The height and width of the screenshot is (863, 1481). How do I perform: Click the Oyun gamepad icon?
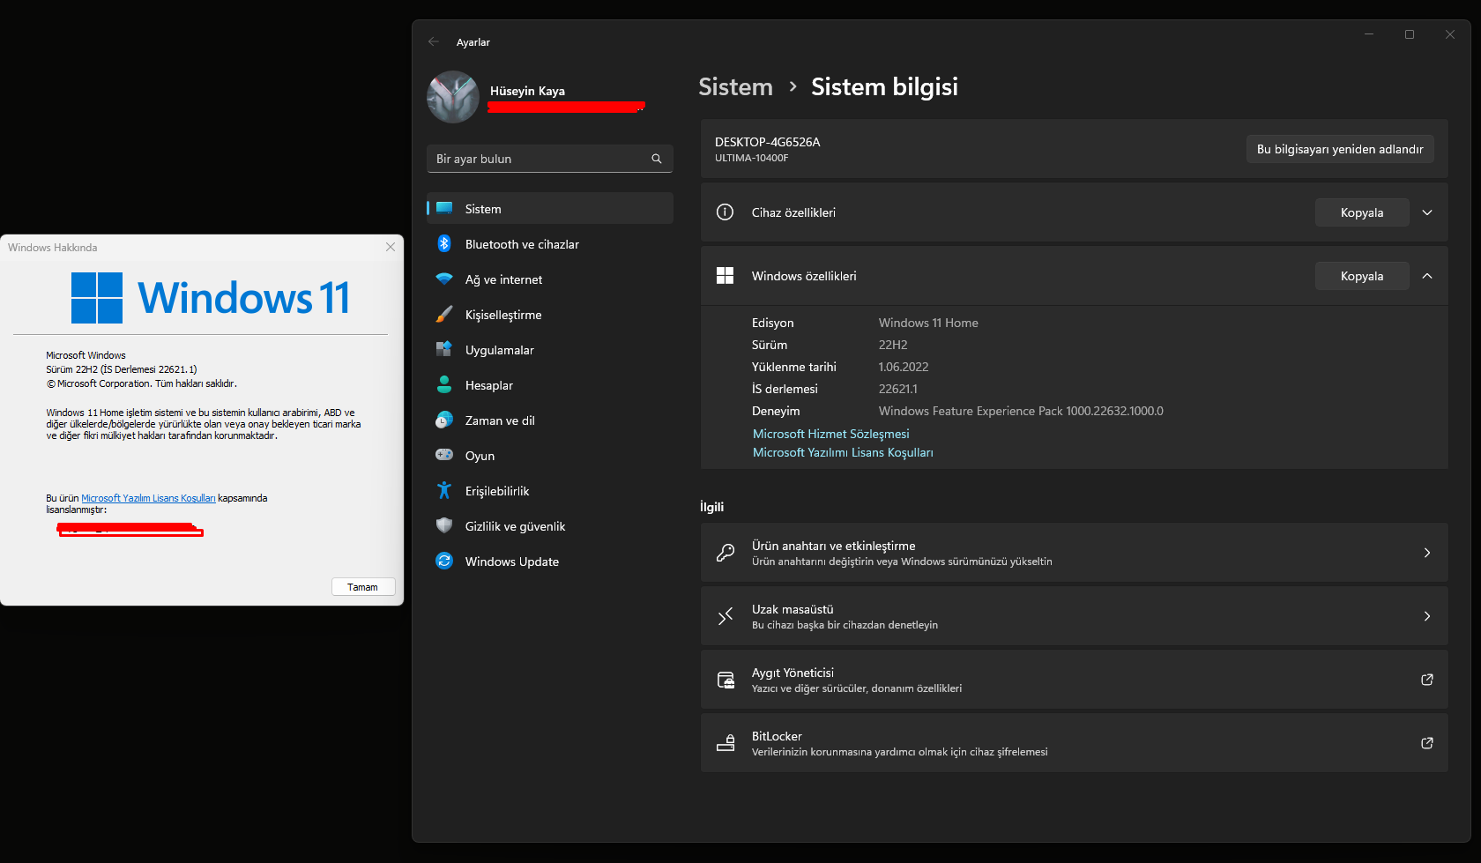444,455
